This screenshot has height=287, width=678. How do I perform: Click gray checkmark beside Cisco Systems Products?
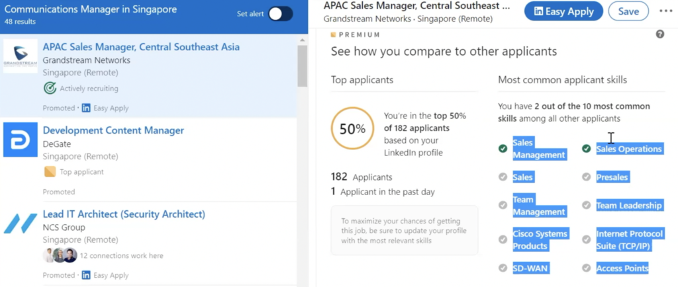pos(503,239)
